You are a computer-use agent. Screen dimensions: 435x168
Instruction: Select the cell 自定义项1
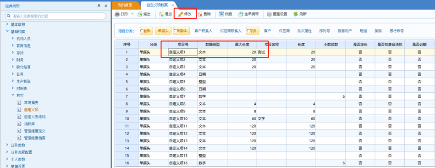click(183, 52)
